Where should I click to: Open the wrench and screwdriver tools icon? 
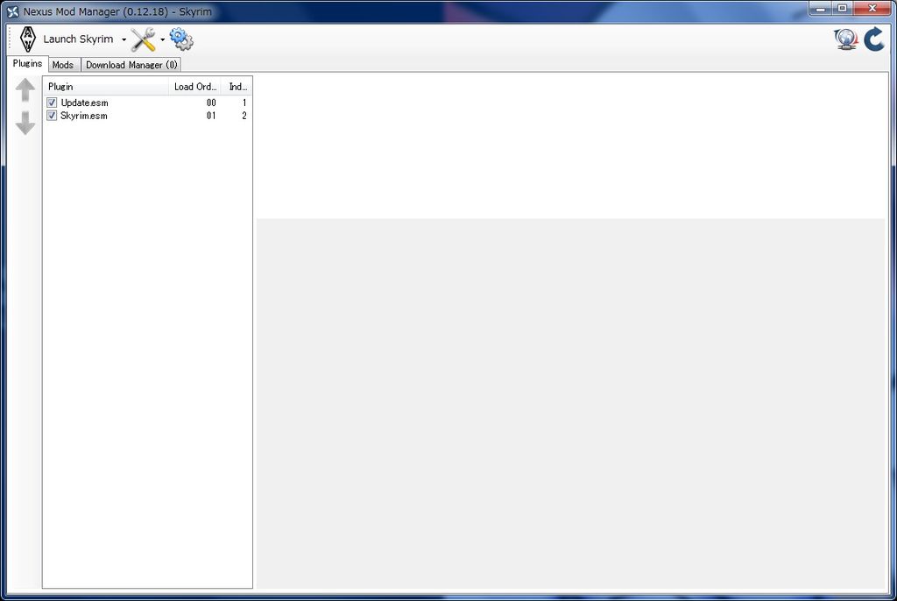pyautogui.click(x=143, y=39)
